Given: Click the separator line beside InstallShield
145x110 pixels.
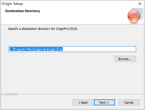Looking at the screenshot, I should (81, 94).
